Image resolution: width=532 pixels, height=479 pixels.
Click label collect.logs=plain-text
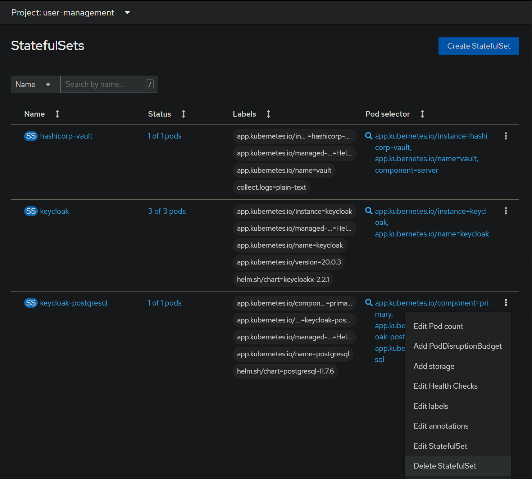(x=272, y=187)
